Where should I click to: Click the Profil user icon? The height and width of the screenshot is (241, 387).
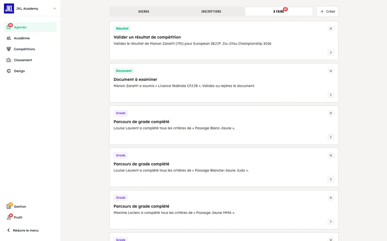[9, 217]
